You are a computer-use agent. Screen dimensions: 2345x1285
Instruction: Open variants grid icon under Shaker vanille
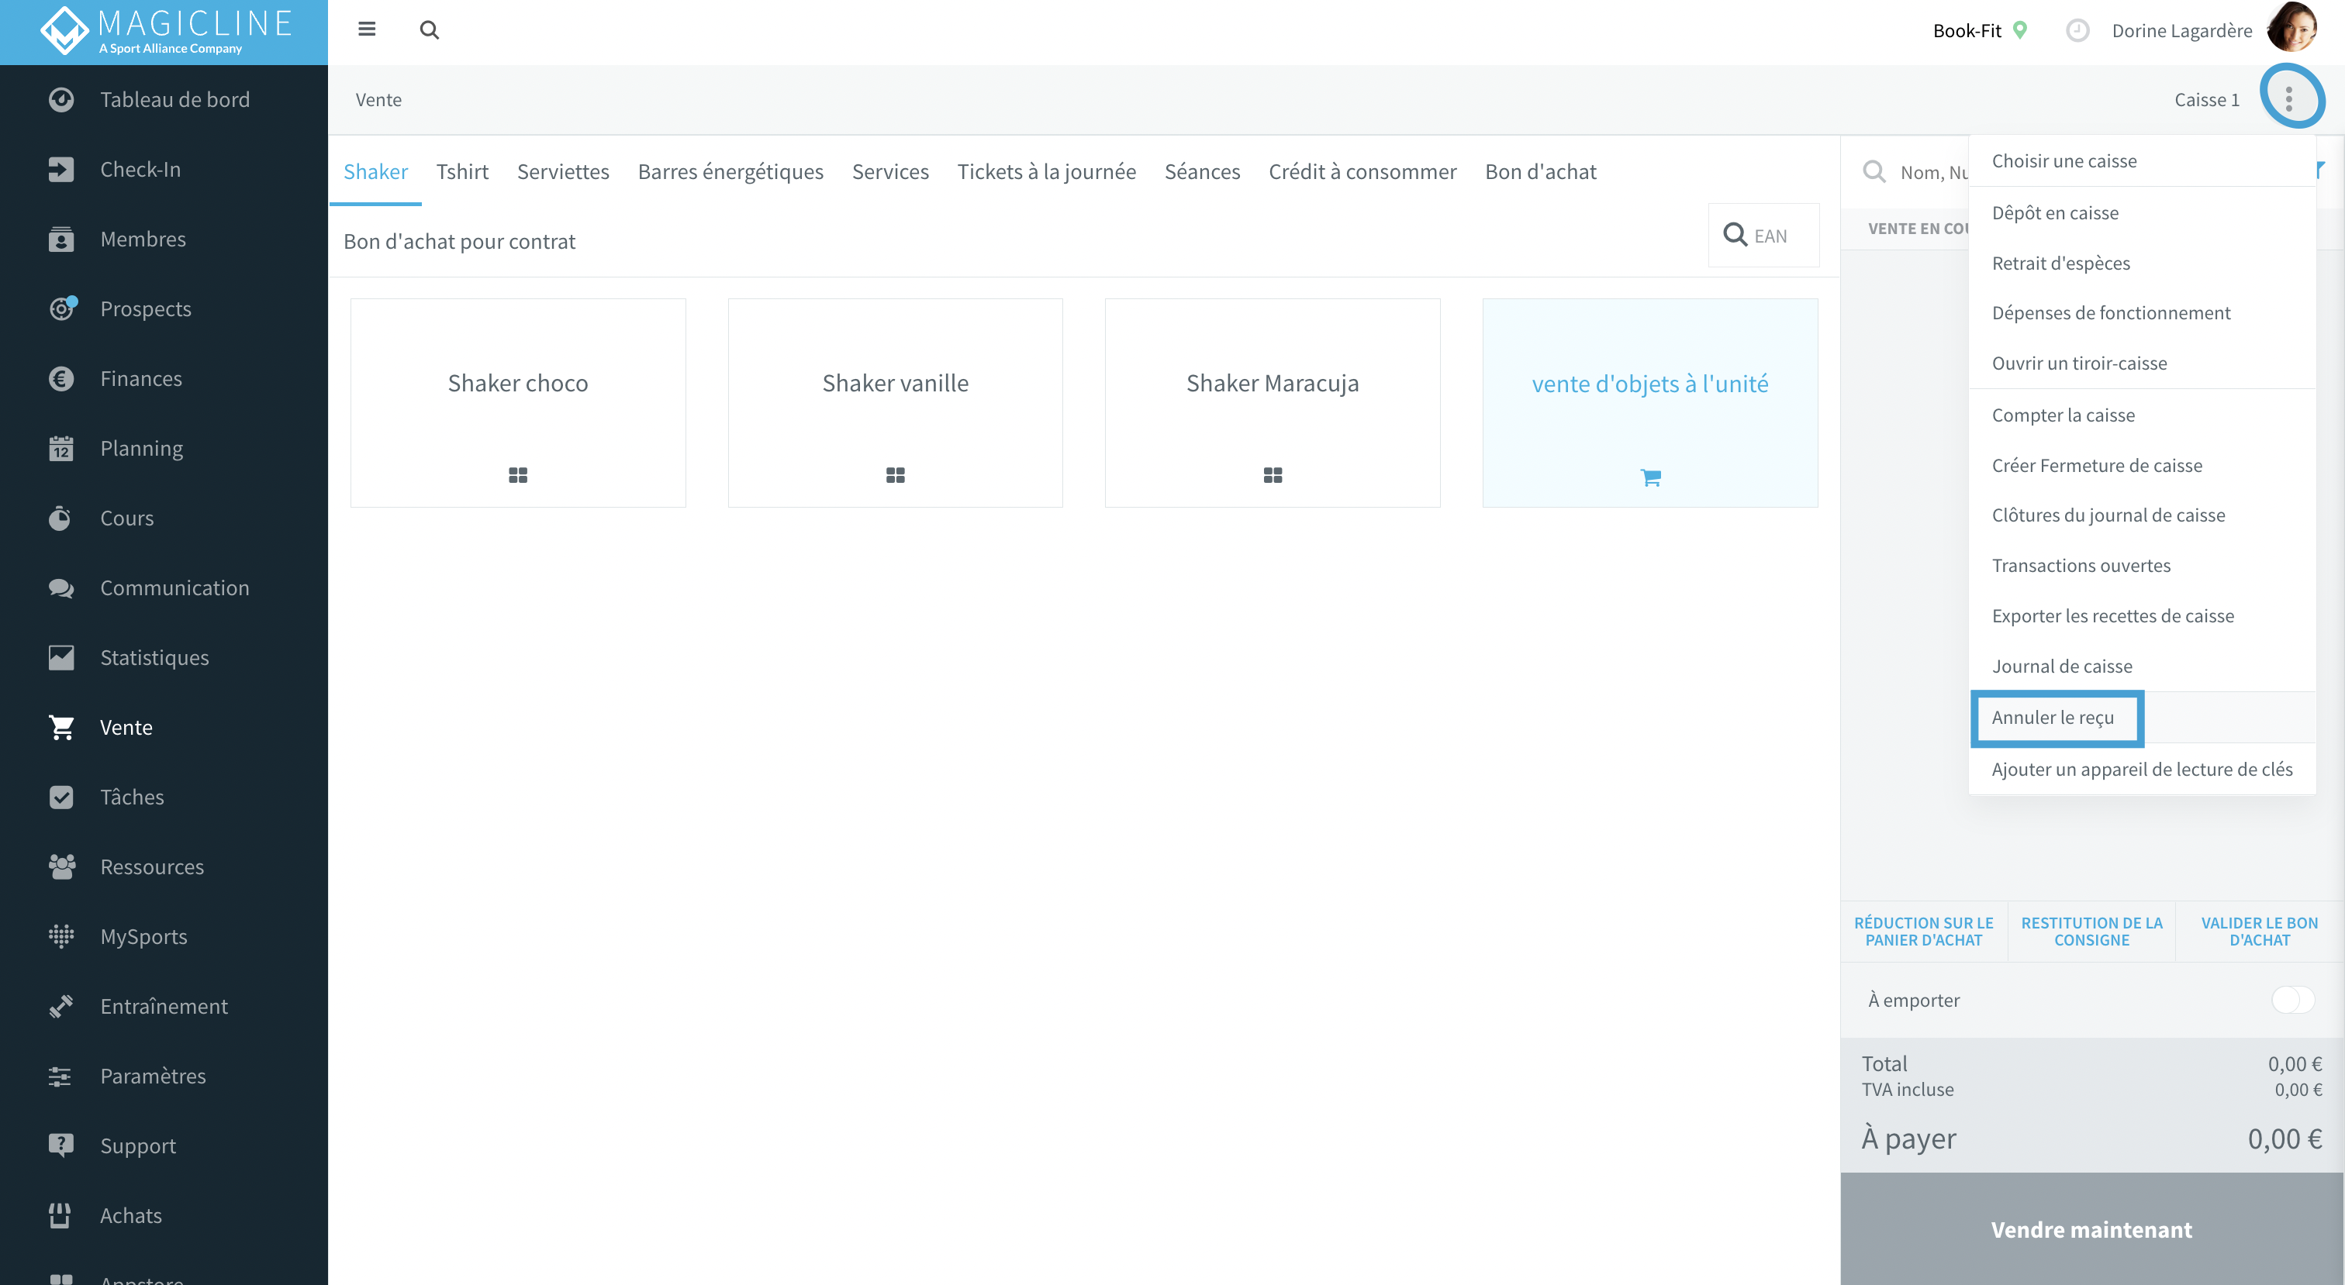pyautogui.click(x=895, y=475)
